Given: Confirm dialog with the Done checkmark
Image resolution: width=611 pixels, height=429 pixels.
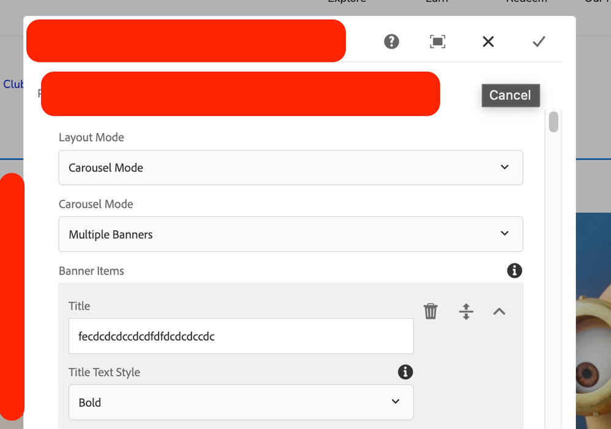Looking at the screenshot, I should [539, 42].
